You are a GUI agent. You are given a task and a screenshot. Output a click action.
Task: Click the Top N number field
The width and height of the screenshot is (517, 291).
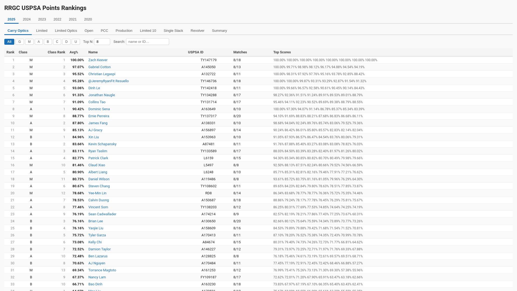(x=102, y=42)
